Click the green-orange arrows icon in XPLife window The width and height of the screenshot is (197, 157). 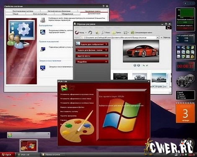(x=64, y=88)
